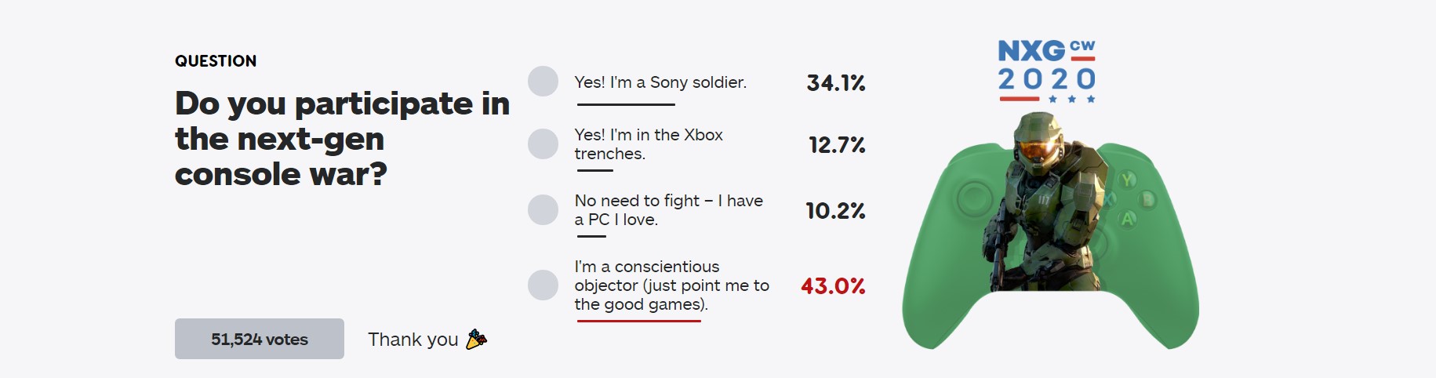Click the B button on the controller

coord(1148,199)
